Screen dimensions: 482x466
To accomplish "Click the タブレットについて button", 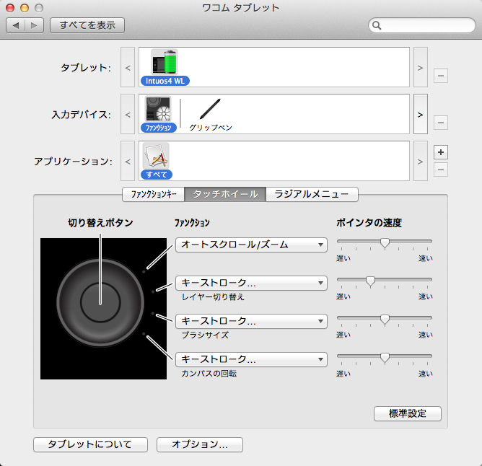I will click(x=90, y=444).
